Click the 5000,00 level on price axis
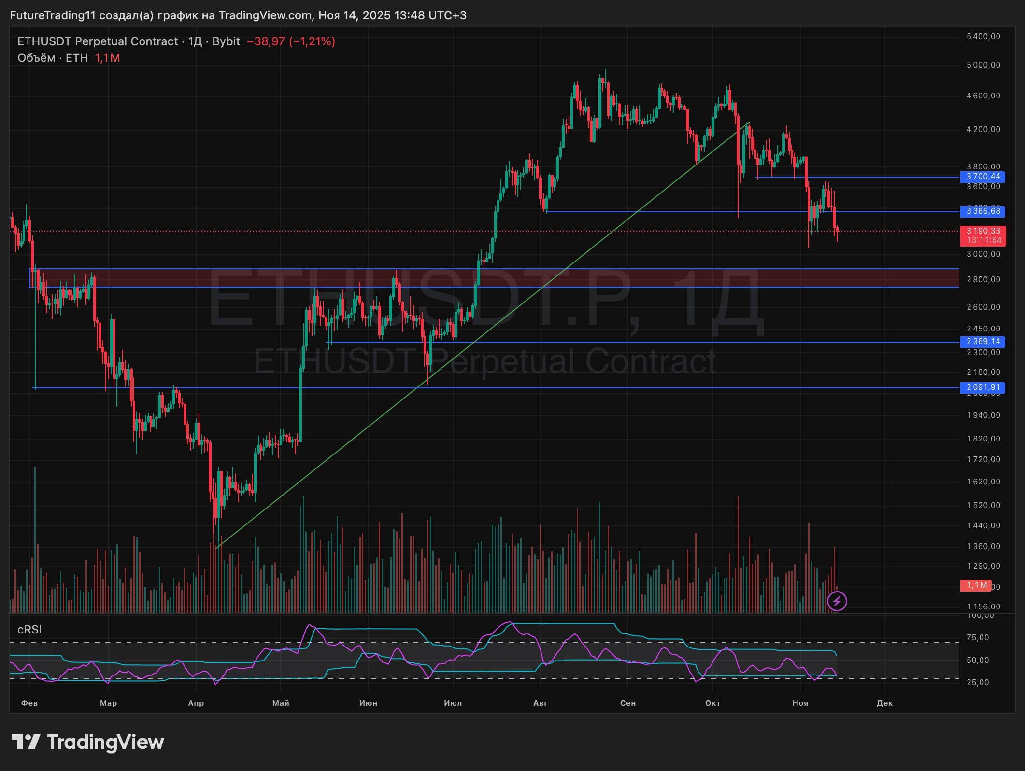This screenshot has width=1025, height=771. click(983, 65)
